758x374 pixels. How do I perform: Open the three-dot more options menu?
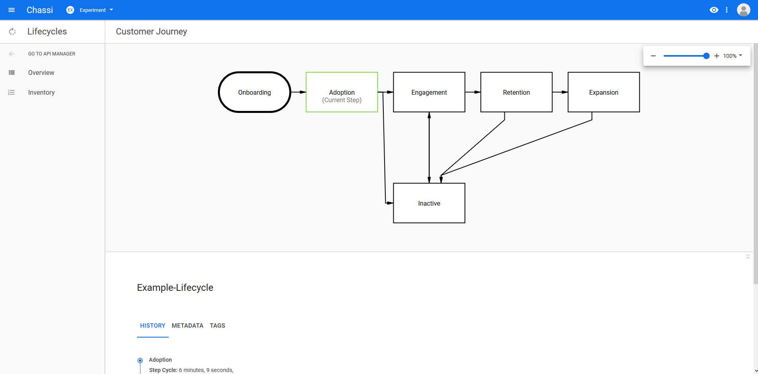727,10
